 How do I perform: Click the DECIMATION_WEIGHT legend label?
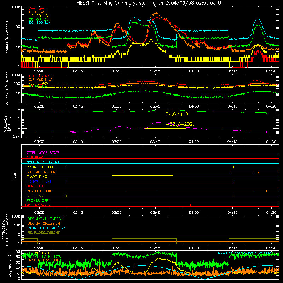tap(45, 223)
